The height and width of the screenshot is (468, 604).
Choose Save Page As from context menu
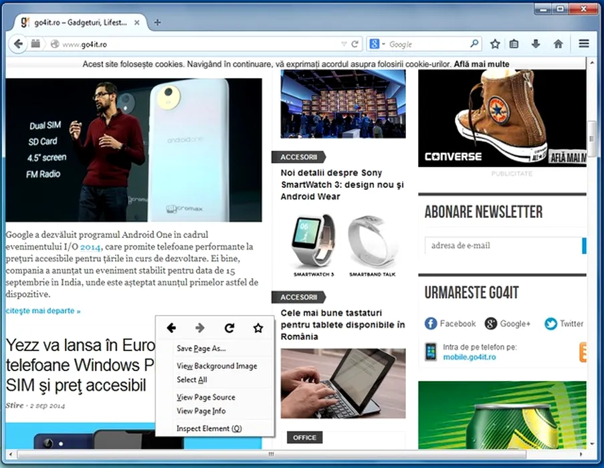point(201,348)
